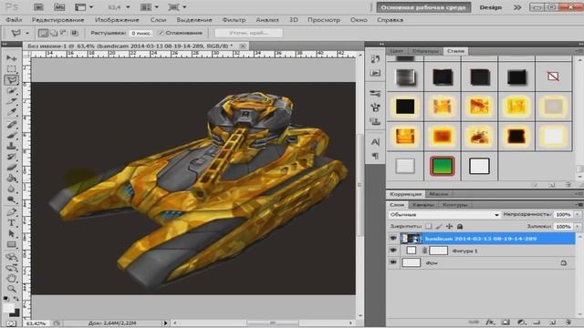The height and width of the screenshot is (328, 584).
Task: Select the 3D Camera Rotate tool
Action: 12,268
